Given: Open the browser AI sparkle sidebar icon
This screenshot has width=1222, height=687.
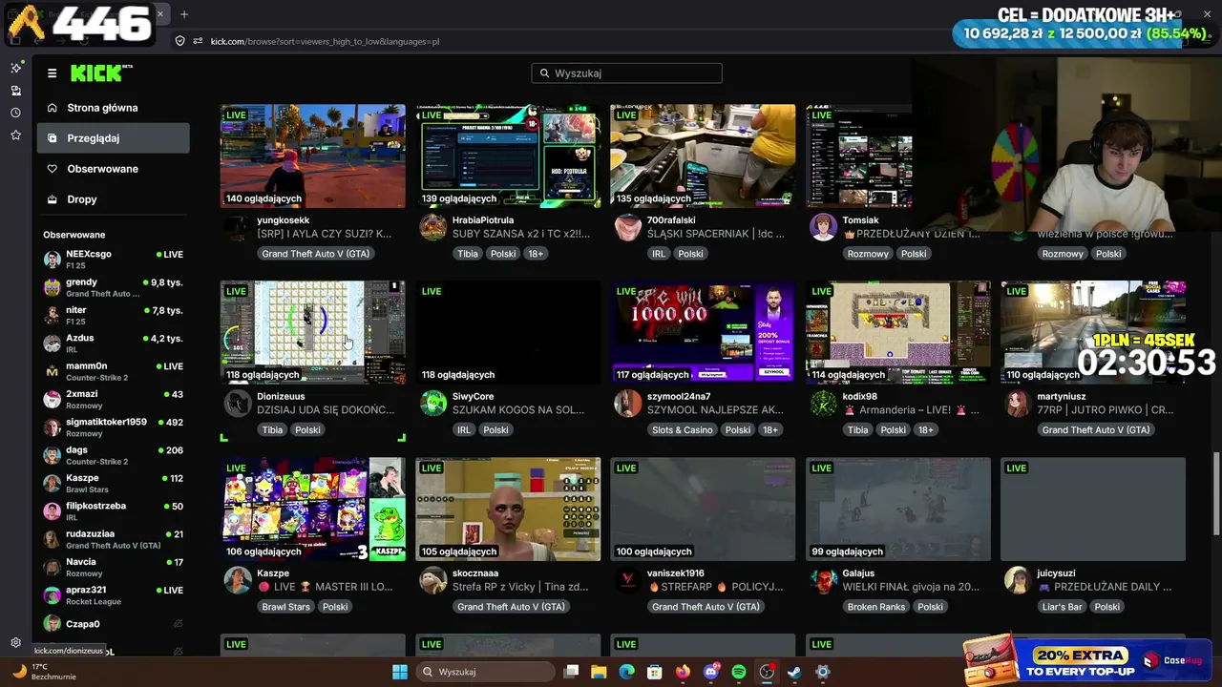Looking at the screenshot, I should pyautogui.click(x=16, y=68).
